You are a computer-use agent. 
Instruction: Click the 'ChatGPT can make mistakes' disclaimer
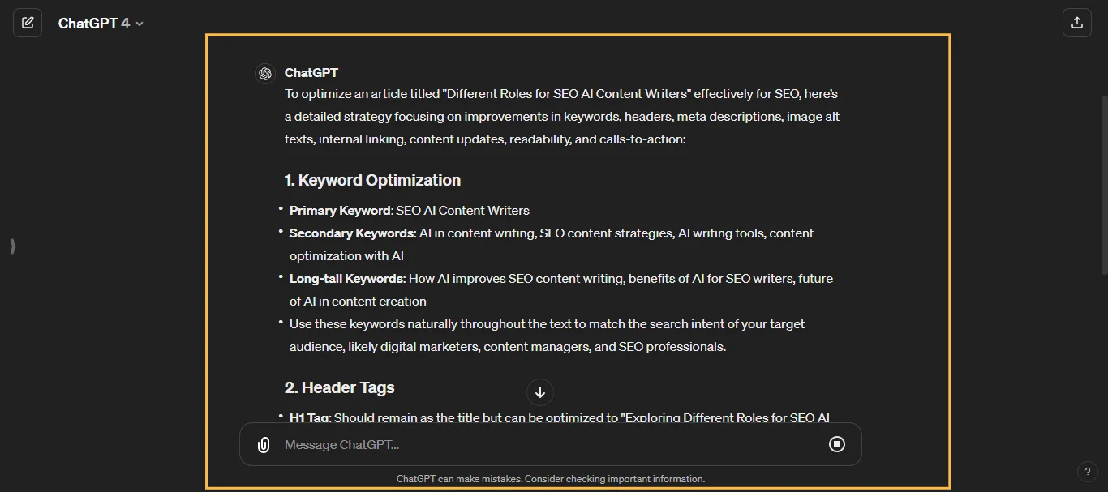click(x=551, y=479)
